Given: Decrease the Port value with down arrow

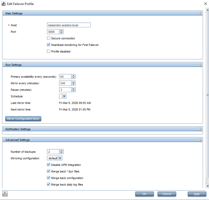Looking at the screenshot, I should [x=61, y=33].
